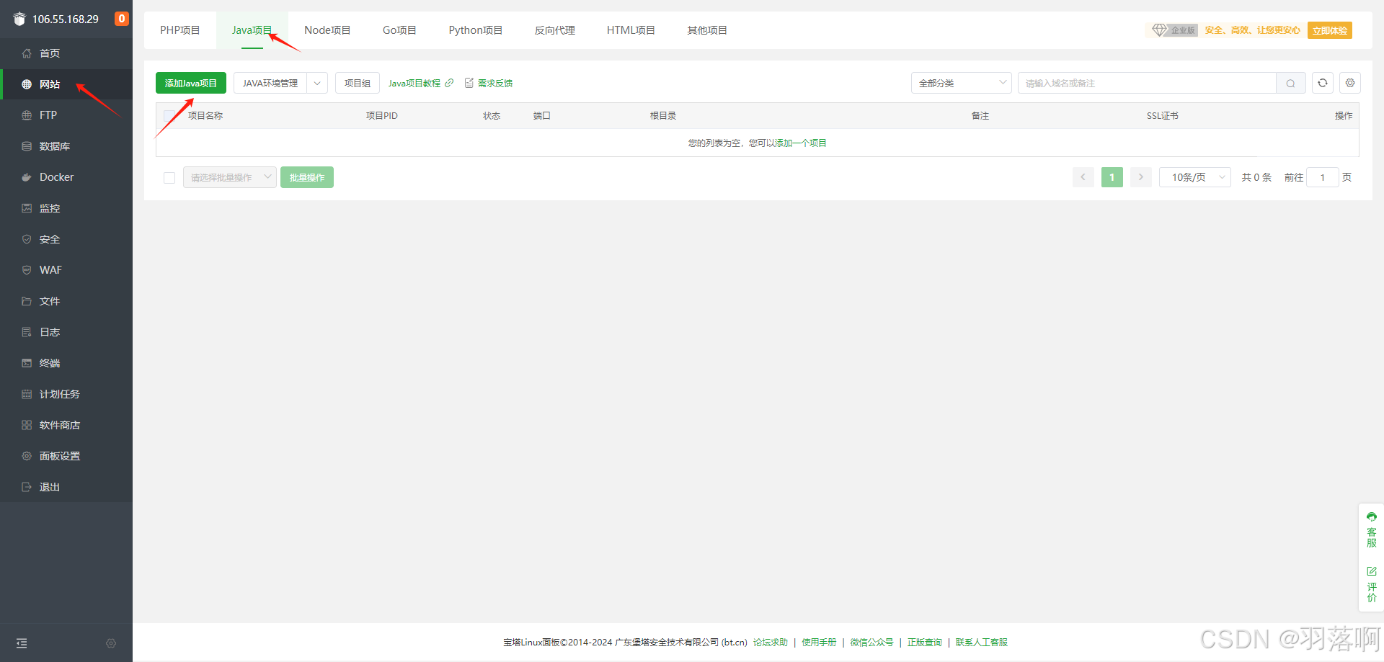Click the gear icon beside 面板设置
The height and width of the screenshot is (662, 1384).
point(27,456)
